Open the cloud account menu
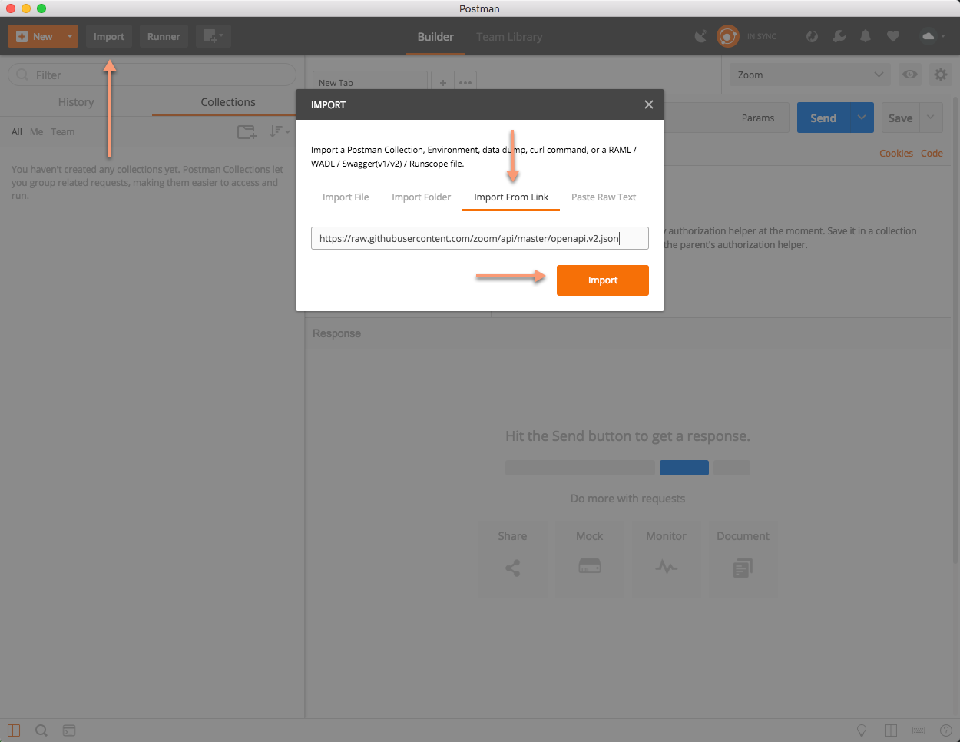The height and width of the screenshot is (742, 960). [x=932, y=36]
